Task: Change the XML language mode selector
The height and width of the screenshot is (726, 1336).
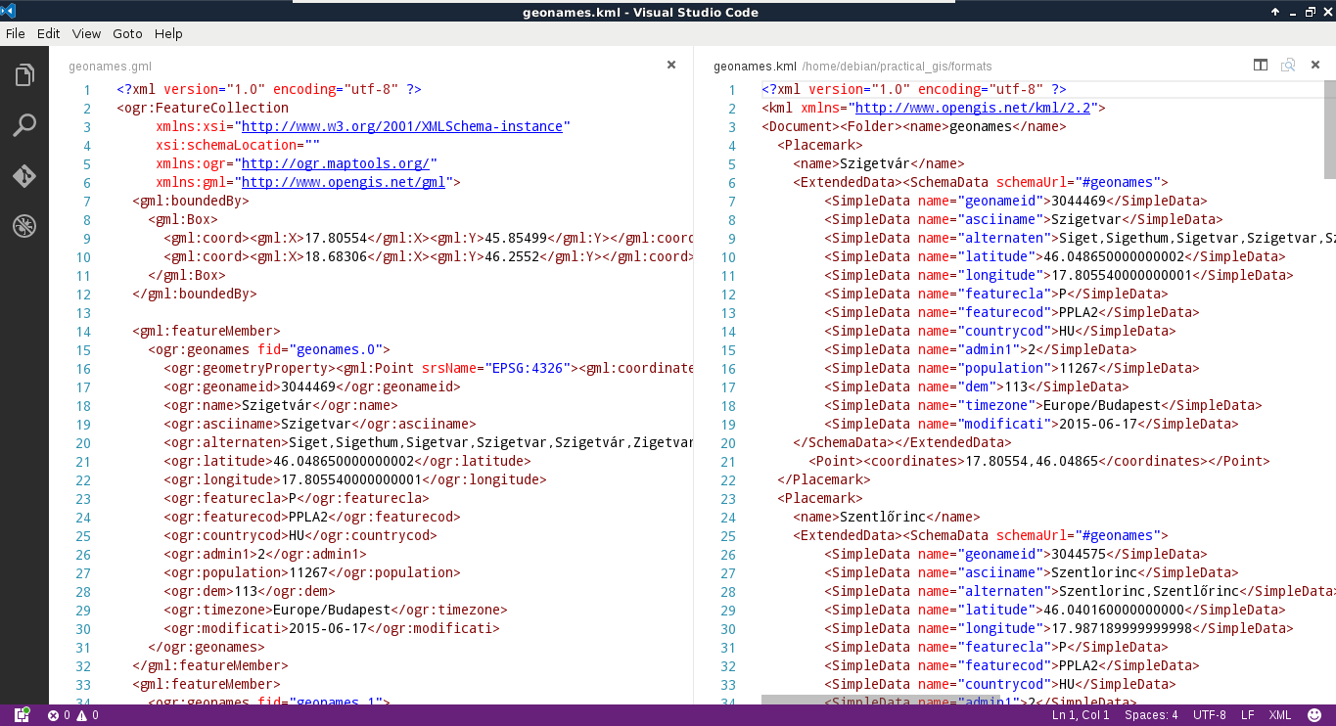Action: [1279, 715]
